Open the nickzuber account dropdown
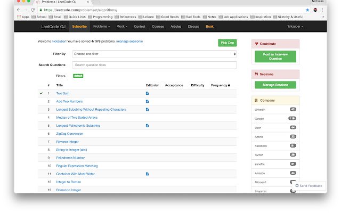This screenshot has height=213, width=341. (295, 26)
